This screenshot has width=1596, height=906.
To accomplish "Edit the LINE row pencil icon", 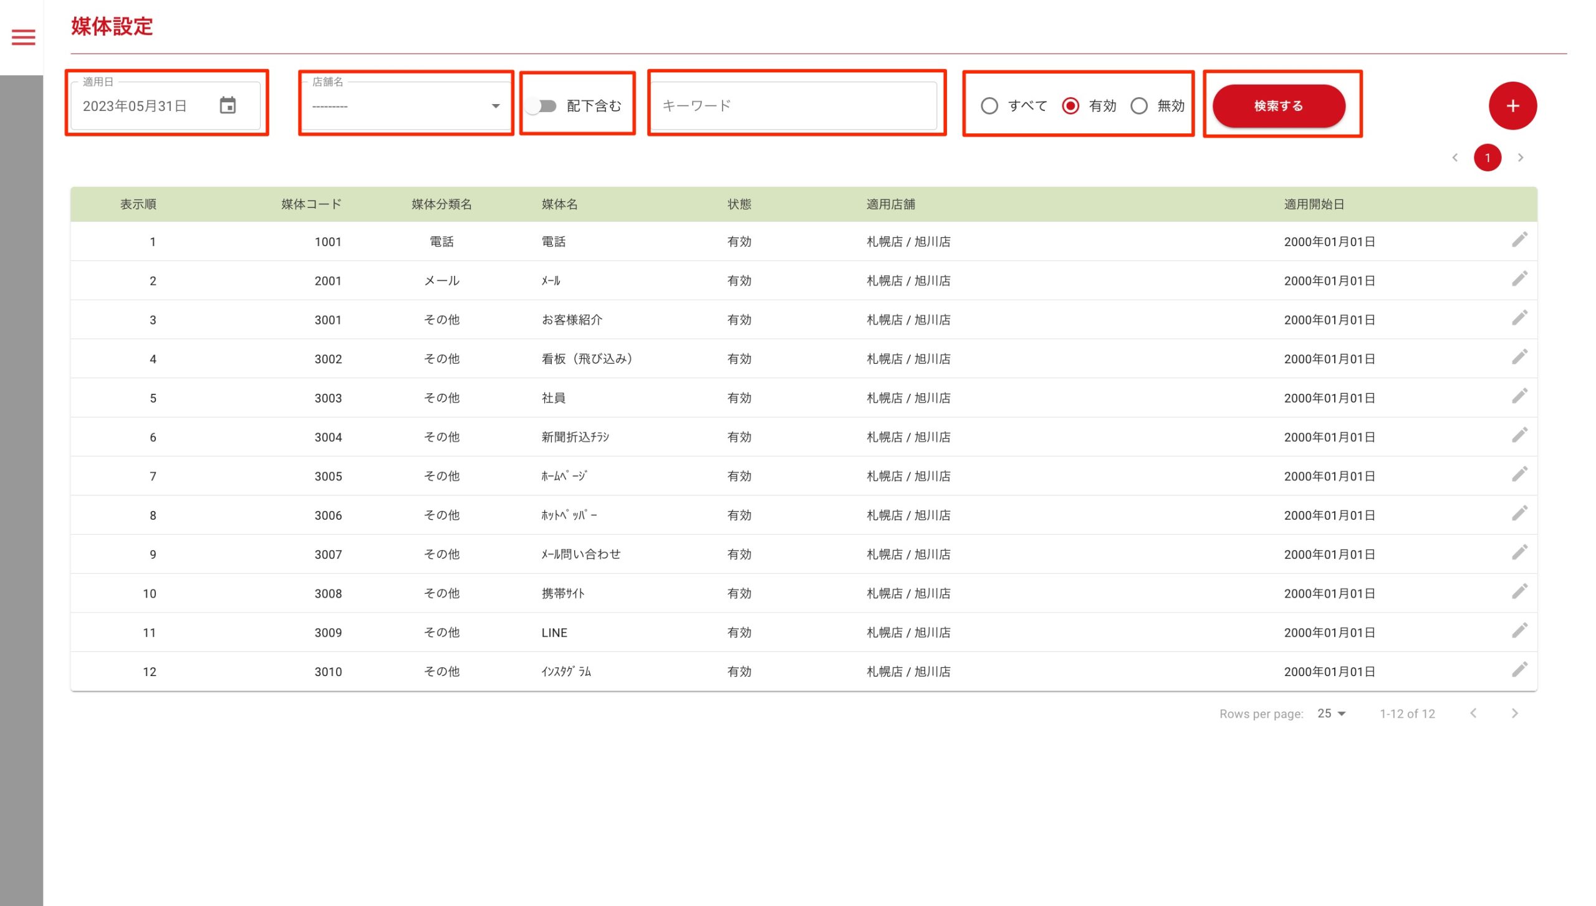I will coord(1519,631).
